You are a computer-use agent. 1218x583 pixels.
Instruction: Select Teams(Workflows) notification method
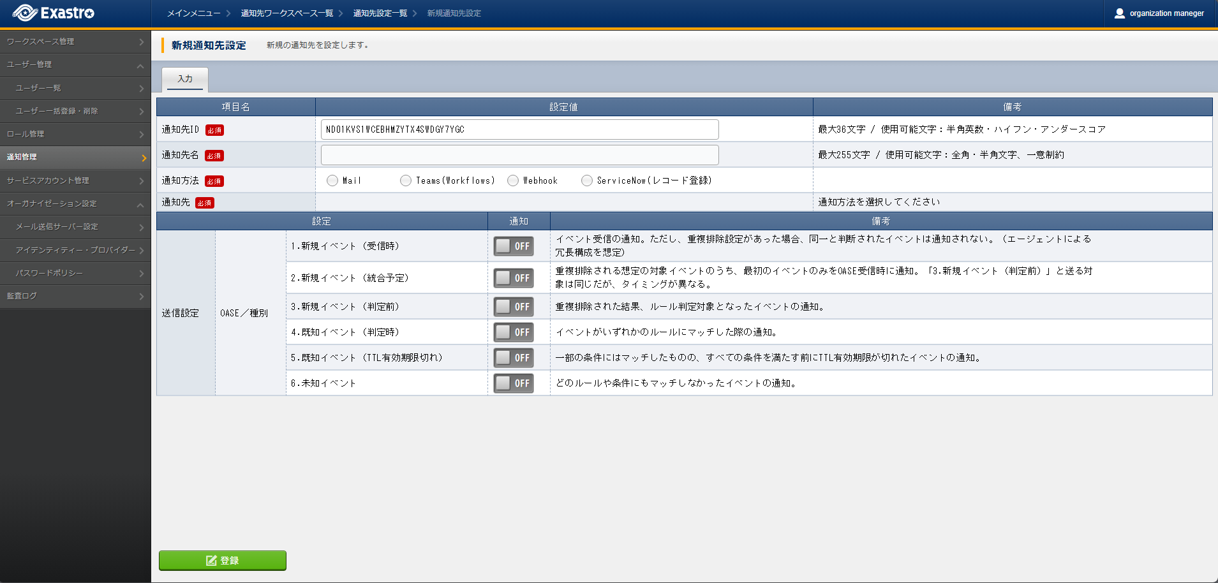tap(406, 181)
